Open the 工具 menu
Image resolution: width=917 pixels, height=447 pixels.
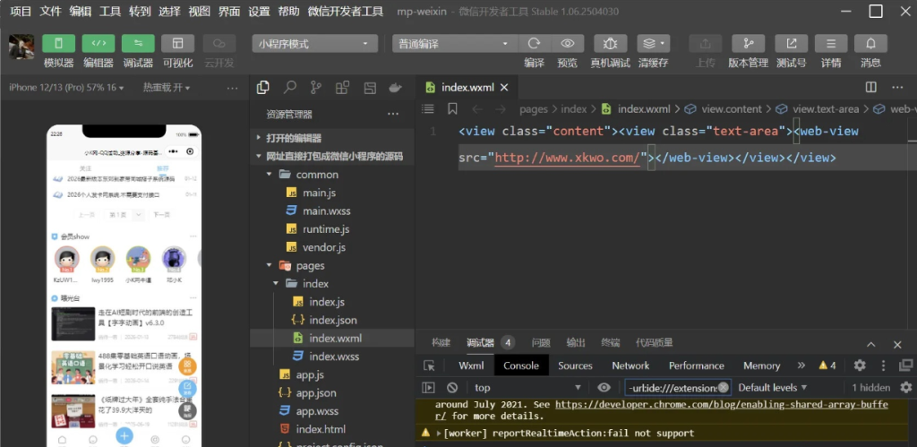click(x=110, y=12)
